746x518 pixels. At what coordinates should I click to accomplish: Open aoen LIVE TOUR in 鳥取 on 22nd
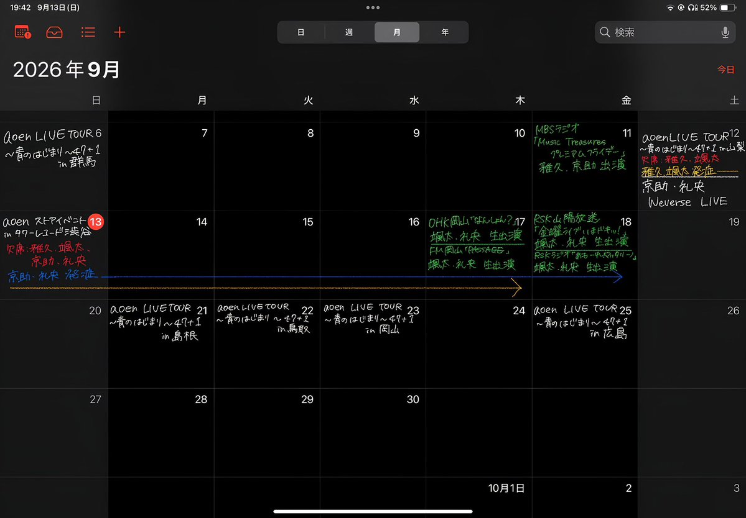[263, 319]
